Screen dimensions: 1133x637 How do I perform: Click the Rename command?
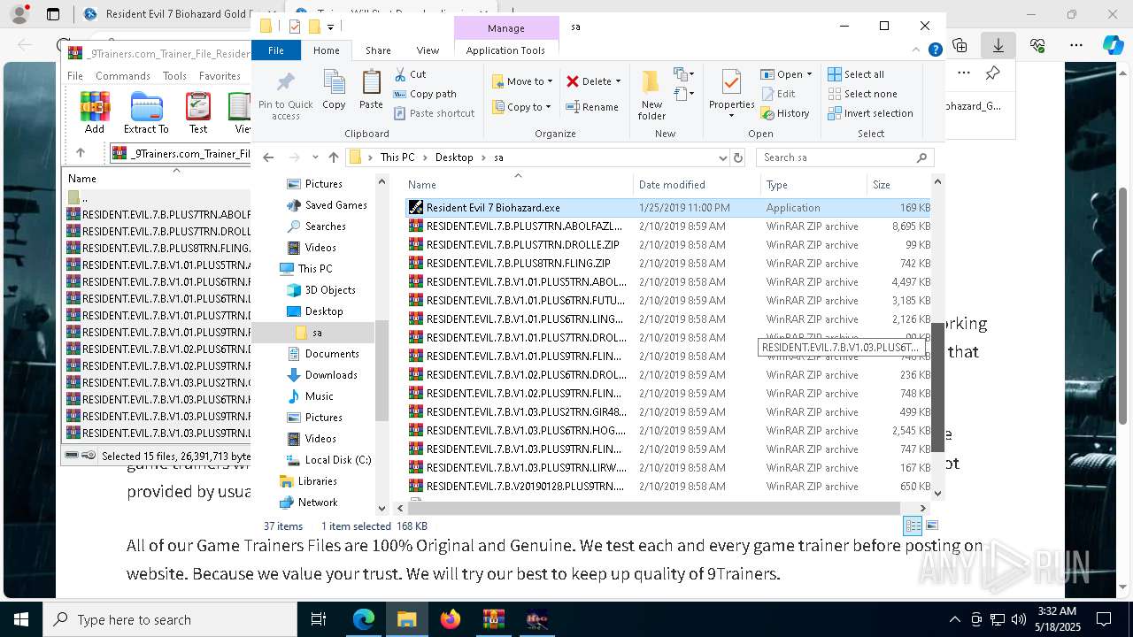[x=592, y=107]
